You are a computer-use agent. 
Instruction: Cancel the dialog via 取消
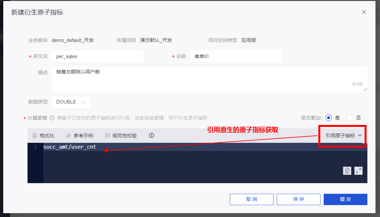click(x=251, y=199)
